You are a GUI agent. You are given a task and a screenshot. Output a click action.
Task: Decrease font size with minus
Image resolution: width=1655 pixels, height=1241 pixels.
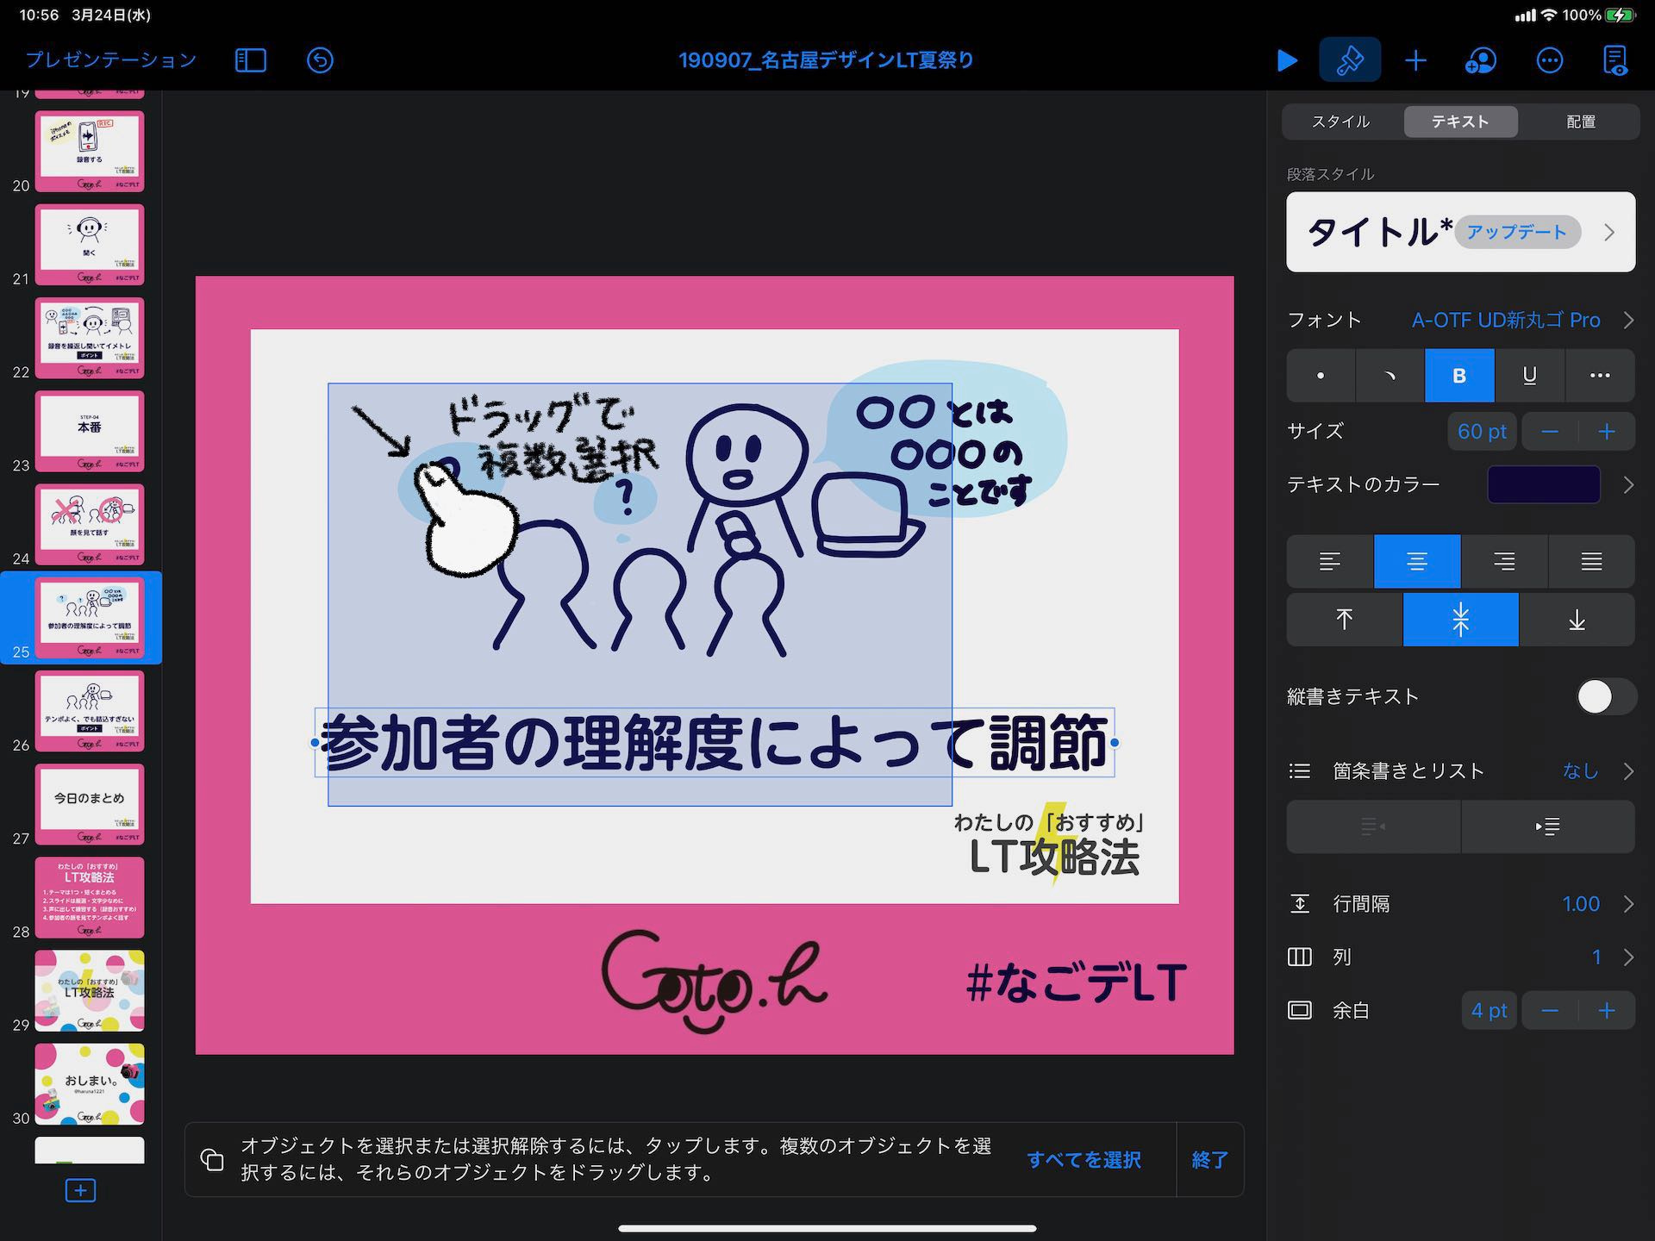click(x=1550, y=432)
